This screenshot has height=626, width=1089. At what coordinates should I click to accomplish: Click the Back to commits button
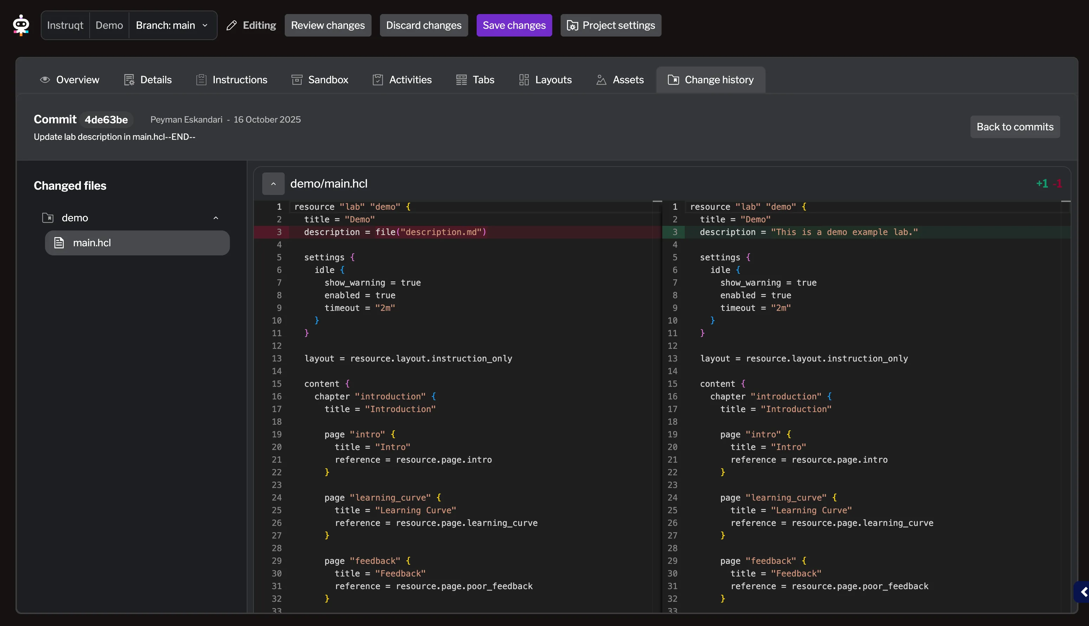tap(1015, 127)
